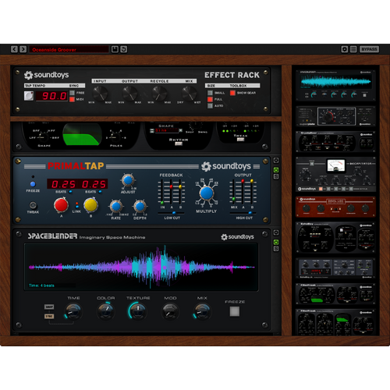
Task: Click the Tweak button on FilterFreak
Action: pos(240,140)
